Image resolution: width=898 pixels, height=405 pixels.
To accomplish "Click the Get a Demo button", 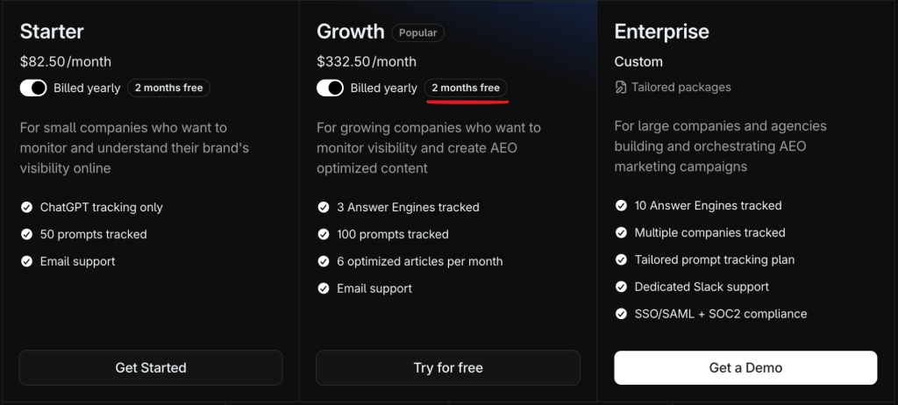I will point(745,367).
